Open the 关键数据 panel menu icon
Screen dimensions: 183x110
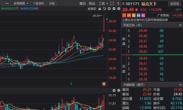[180, 85]
